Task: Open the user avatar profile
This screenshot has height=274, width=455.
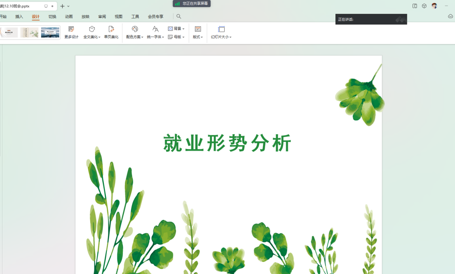Action: (x=434, y=6)
